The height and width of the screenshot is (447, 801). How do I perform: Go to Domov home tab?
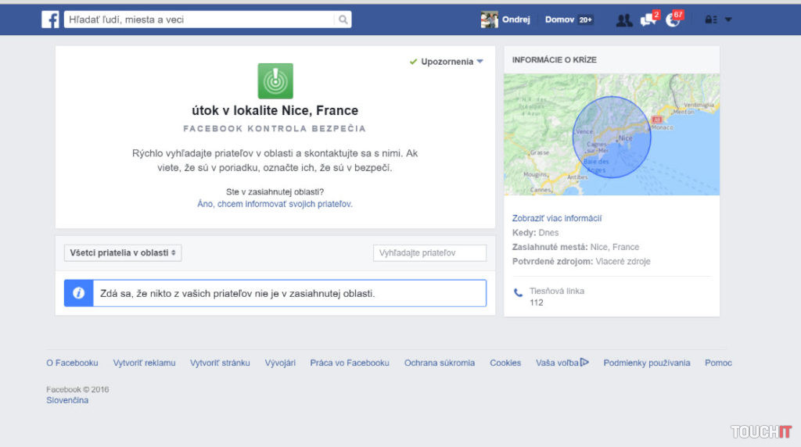pos(559,20)
